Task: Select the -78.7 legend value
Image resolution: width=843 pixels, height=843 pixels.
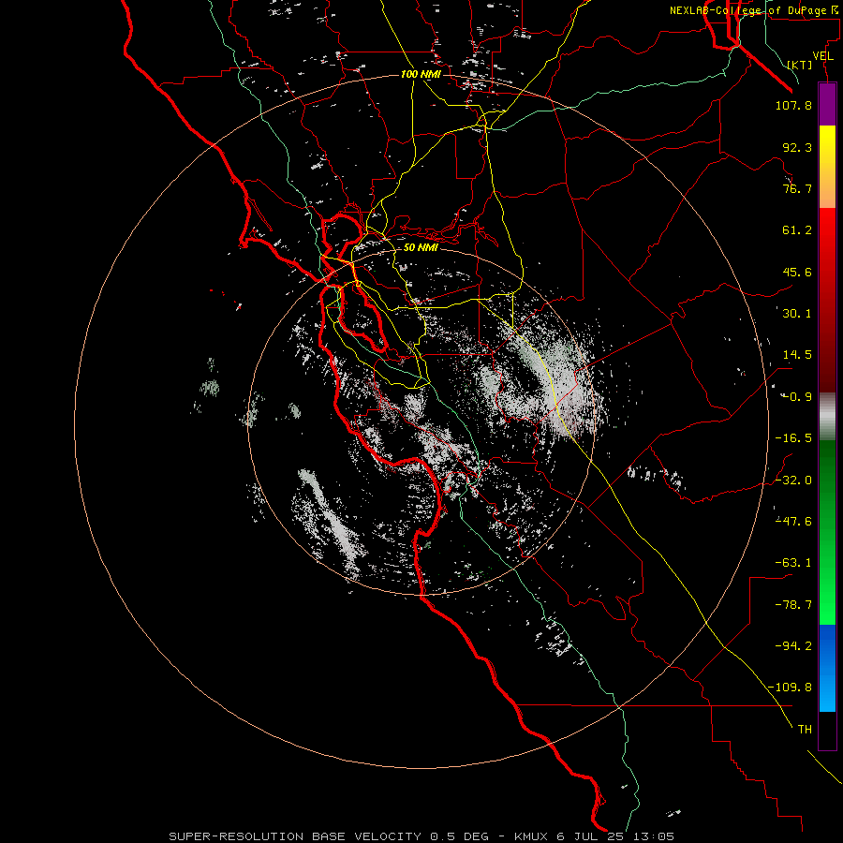Action: pyautogui.click(x=793, y=605)
